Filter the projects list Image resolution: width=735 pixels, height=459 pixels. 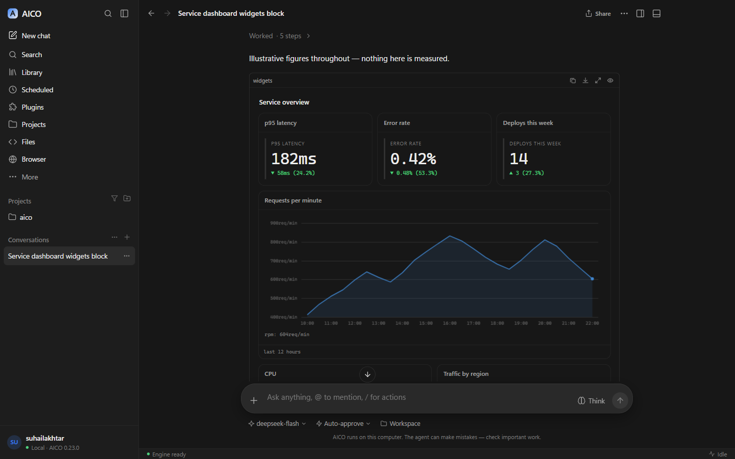pyautogui.click(x=114, y=198)
